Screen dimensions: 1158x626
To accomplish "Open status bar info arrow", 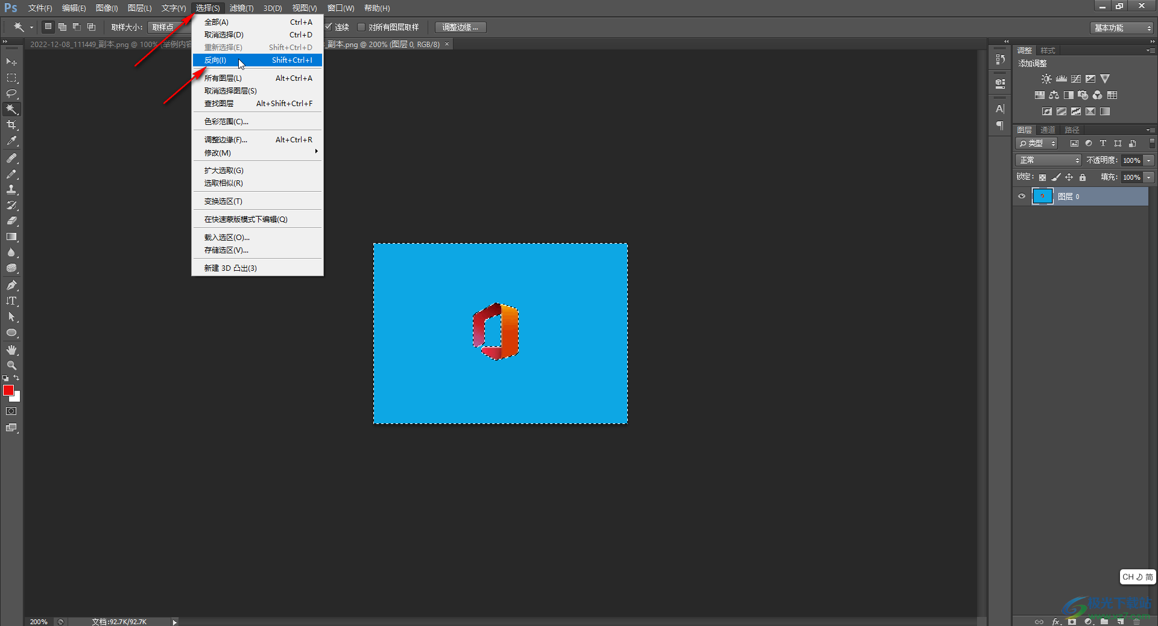I will [x=174, y=622].
